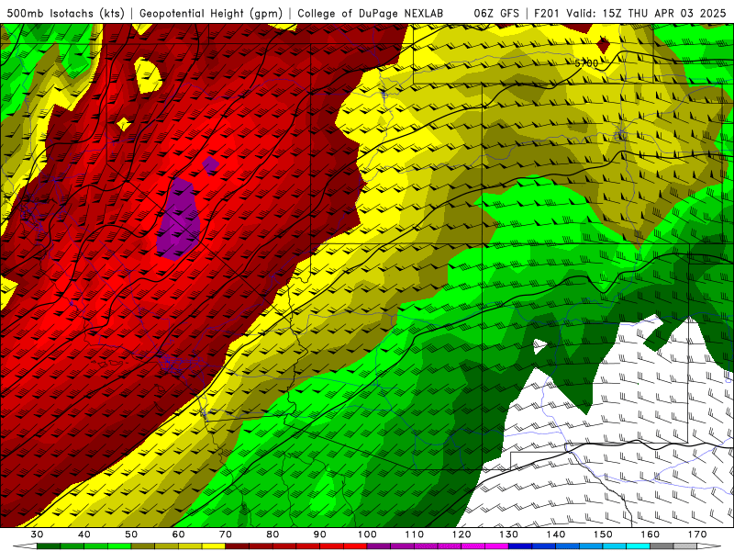
Task: Click the legend value "110"
Action: (x=415, y=534)
